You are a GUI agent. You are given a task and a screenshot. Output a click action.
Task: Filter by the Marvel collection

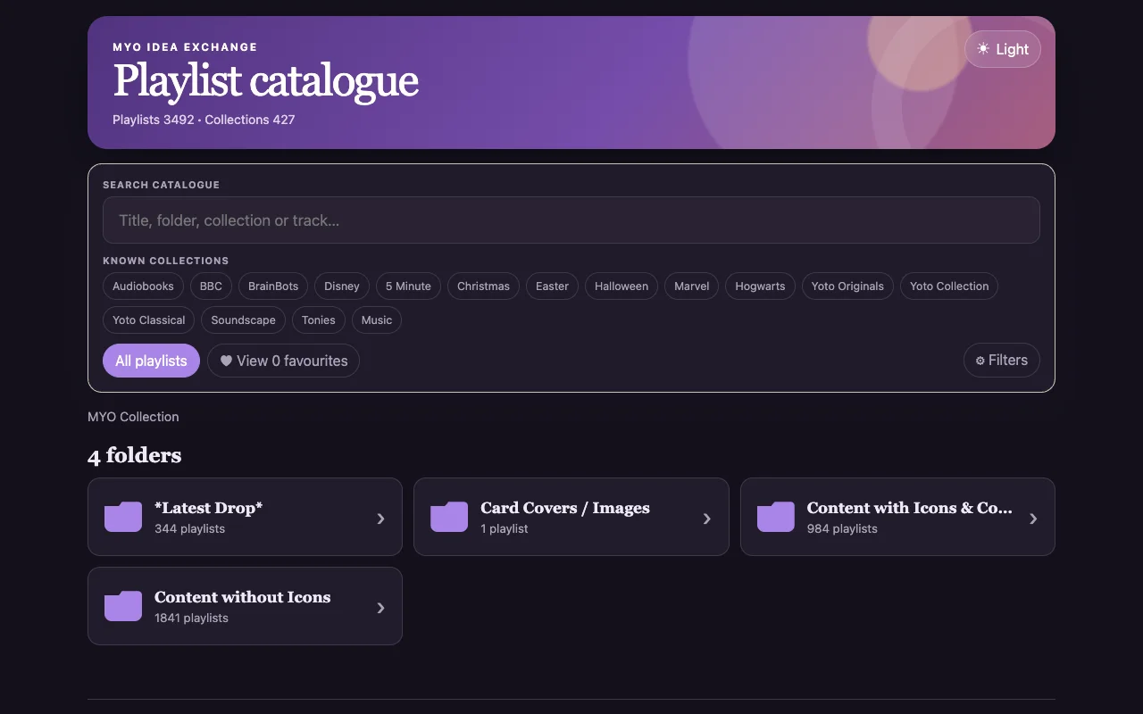(692, 286)
